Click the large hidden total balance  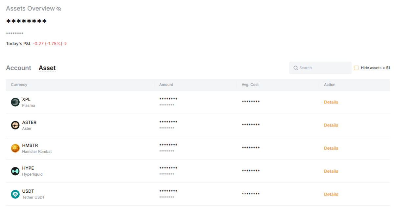pyautogui.click(x=27, y=22)
